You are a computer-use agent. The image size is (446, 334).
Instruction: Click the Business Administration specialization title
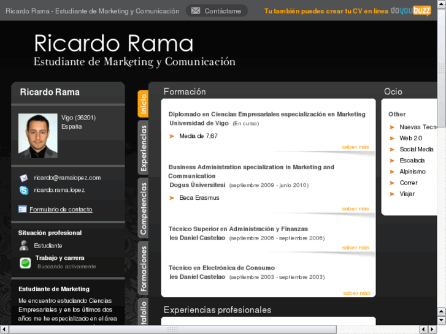click(251, 172)
